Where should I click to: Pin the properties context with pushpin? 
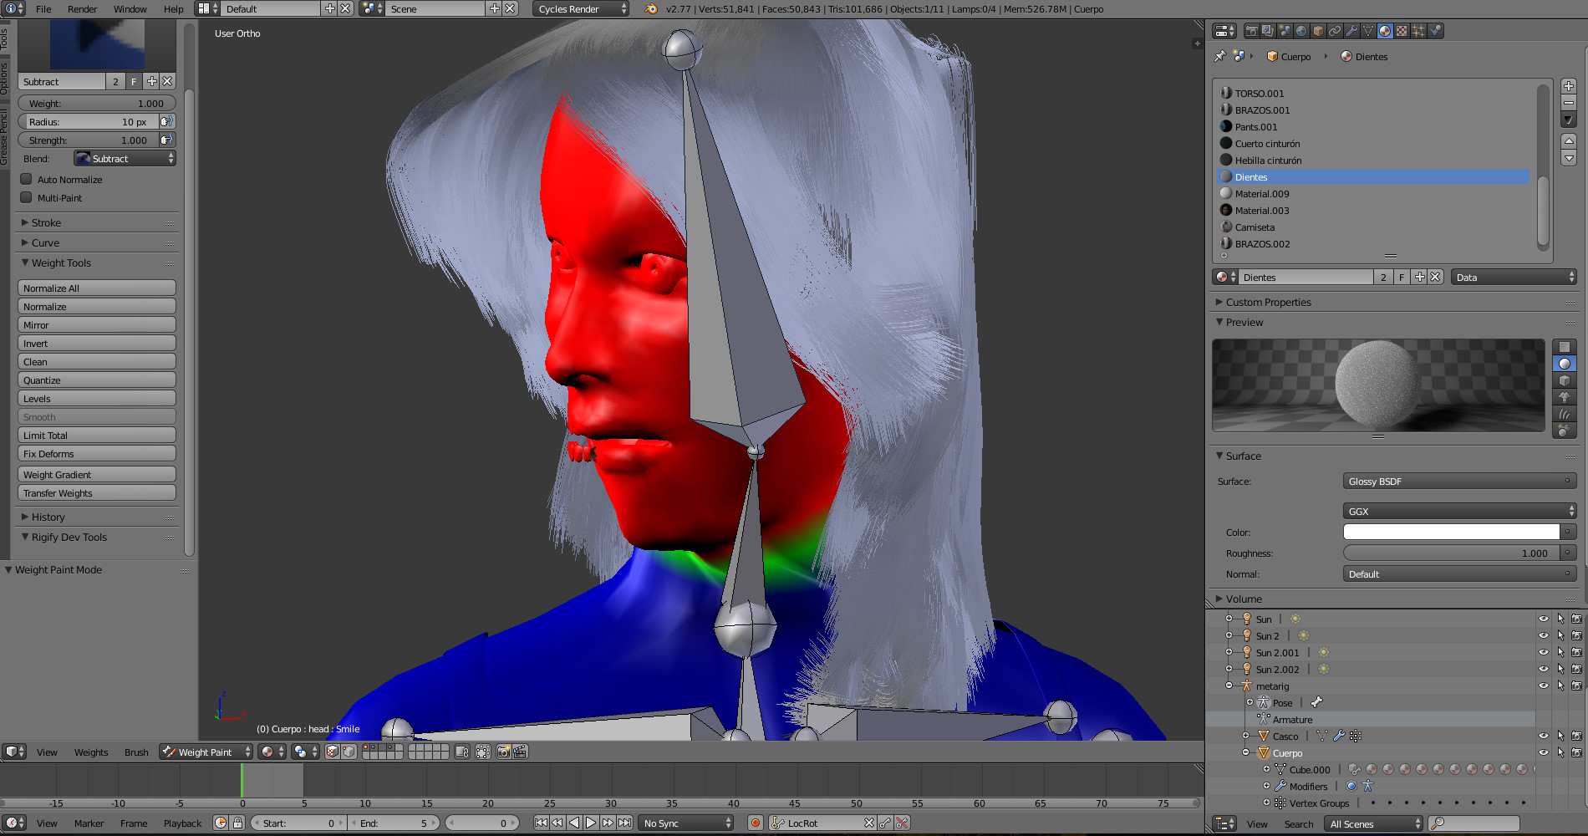click(1220, 56)
